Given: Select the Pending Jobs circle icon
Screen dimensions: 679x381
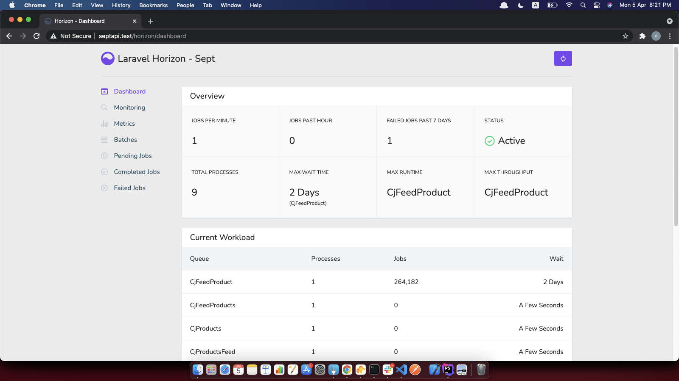Looking at the screenshot, I should 104,155.
